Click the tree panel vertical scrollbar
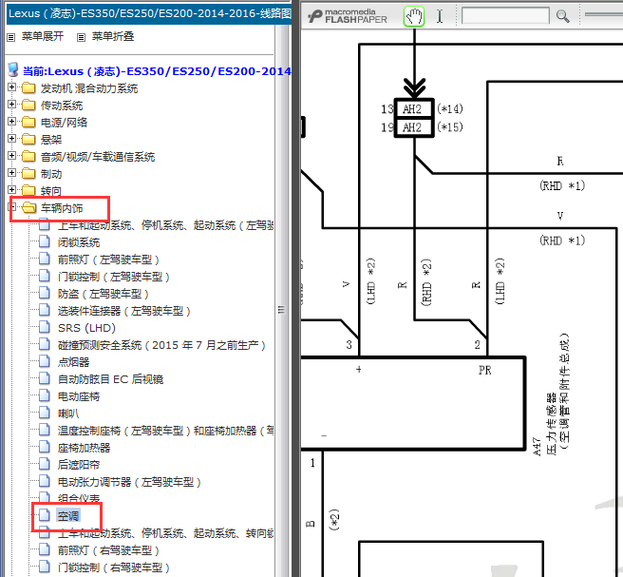623x577 pixels. pyautogui.click(x=282, y=300)
